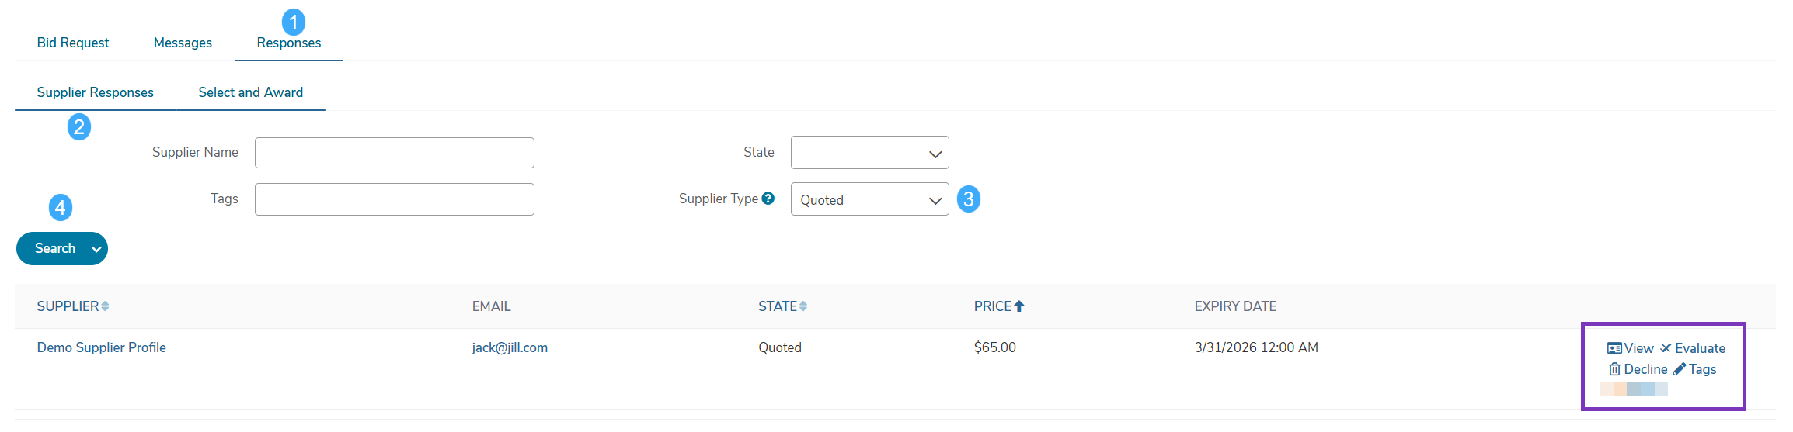Screen dimensions: 1793x432
Task: Go to Select and Award subtab
Action: point(251,92)
